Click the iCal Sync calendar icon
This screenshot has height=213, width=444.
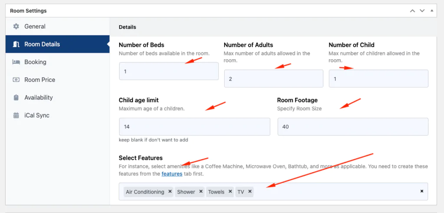pyautogui.click(x=16, y=116)
